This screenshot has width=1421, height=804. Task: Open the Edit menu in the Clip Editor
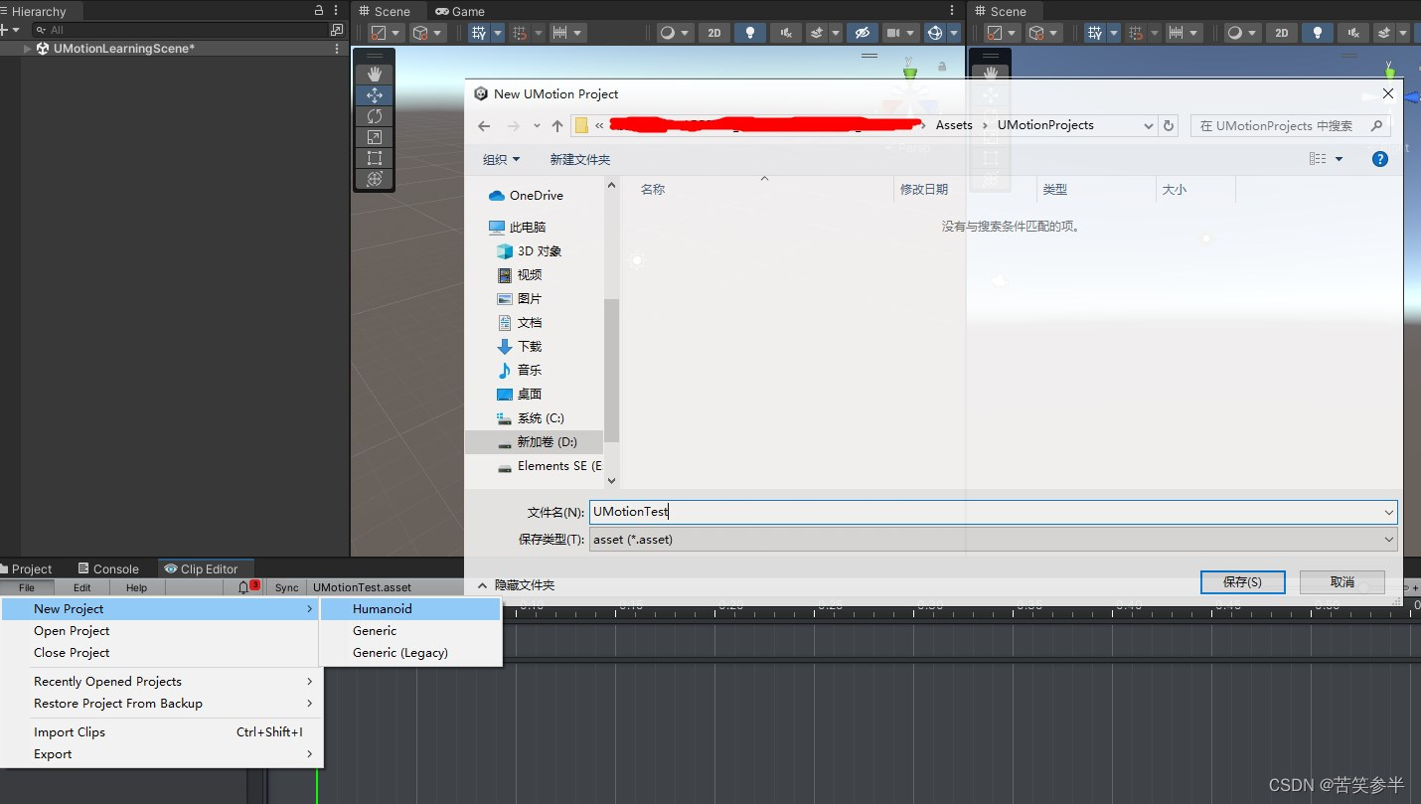tap(81, 586)
